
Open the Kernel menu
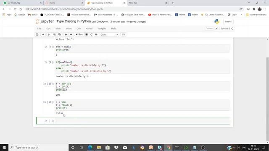[x=89, y=29]
